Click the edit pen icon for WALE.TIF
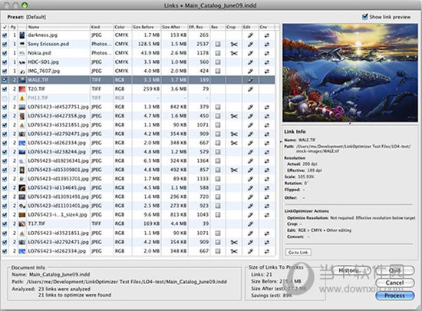This screenshot has height=311, width=422. point(250,80)
